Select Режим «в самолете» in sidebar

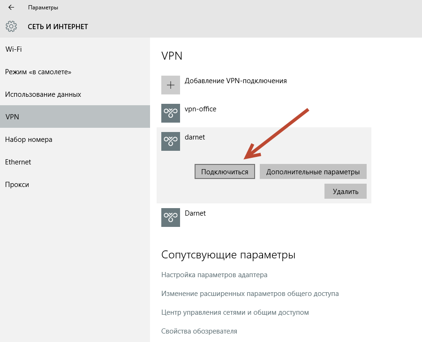click(38, 72)
